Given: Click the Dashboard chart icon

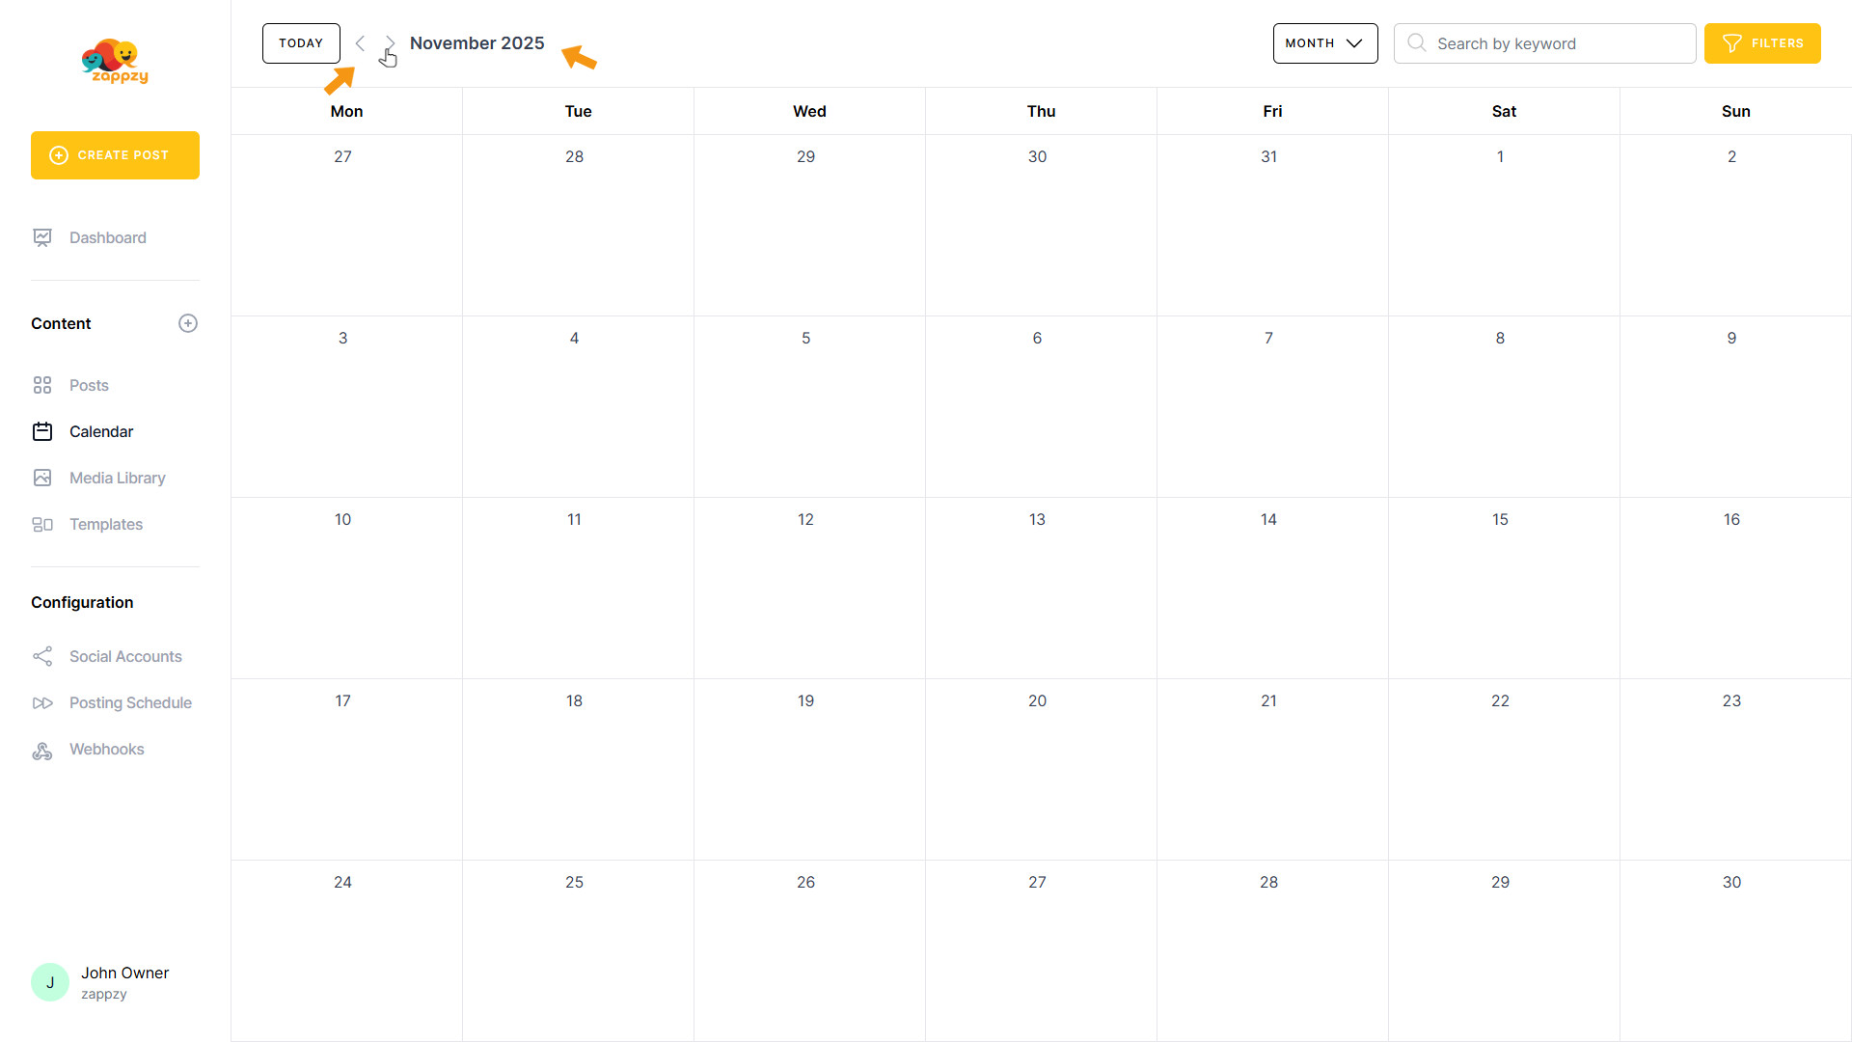Looking at the screenshot, I should pyautogui.click(x=42, y=237).
